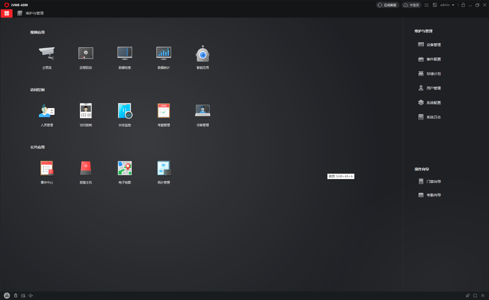
Task: Toggle the pin icon at bottom right
Action: (x=467, y=296)
